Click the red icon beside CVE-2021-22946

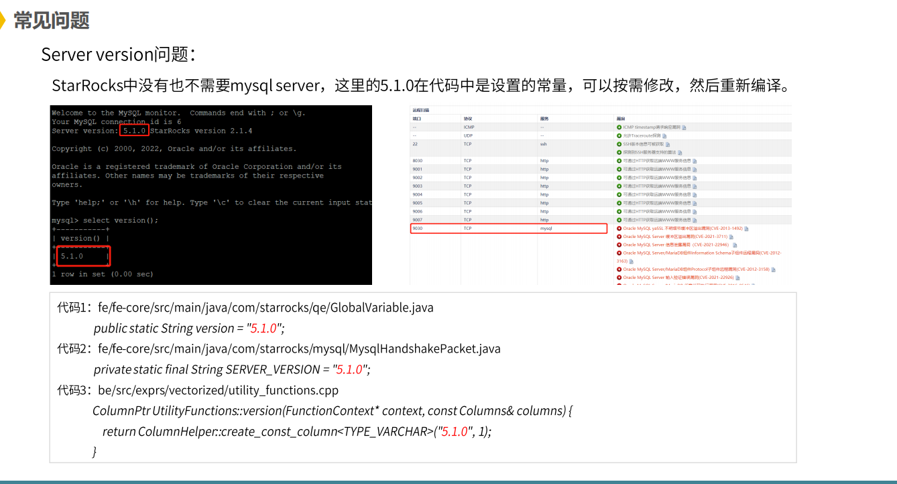click(x=619, y=245)
